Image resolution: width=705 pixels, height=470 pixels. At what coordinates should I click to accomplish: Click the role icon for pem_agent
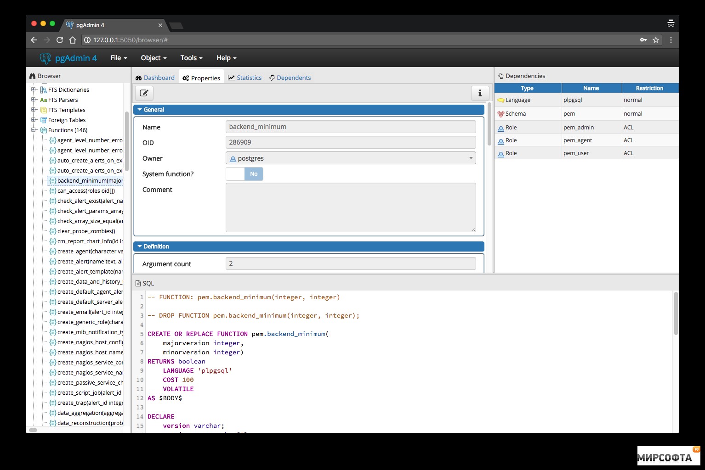[501, 141]
